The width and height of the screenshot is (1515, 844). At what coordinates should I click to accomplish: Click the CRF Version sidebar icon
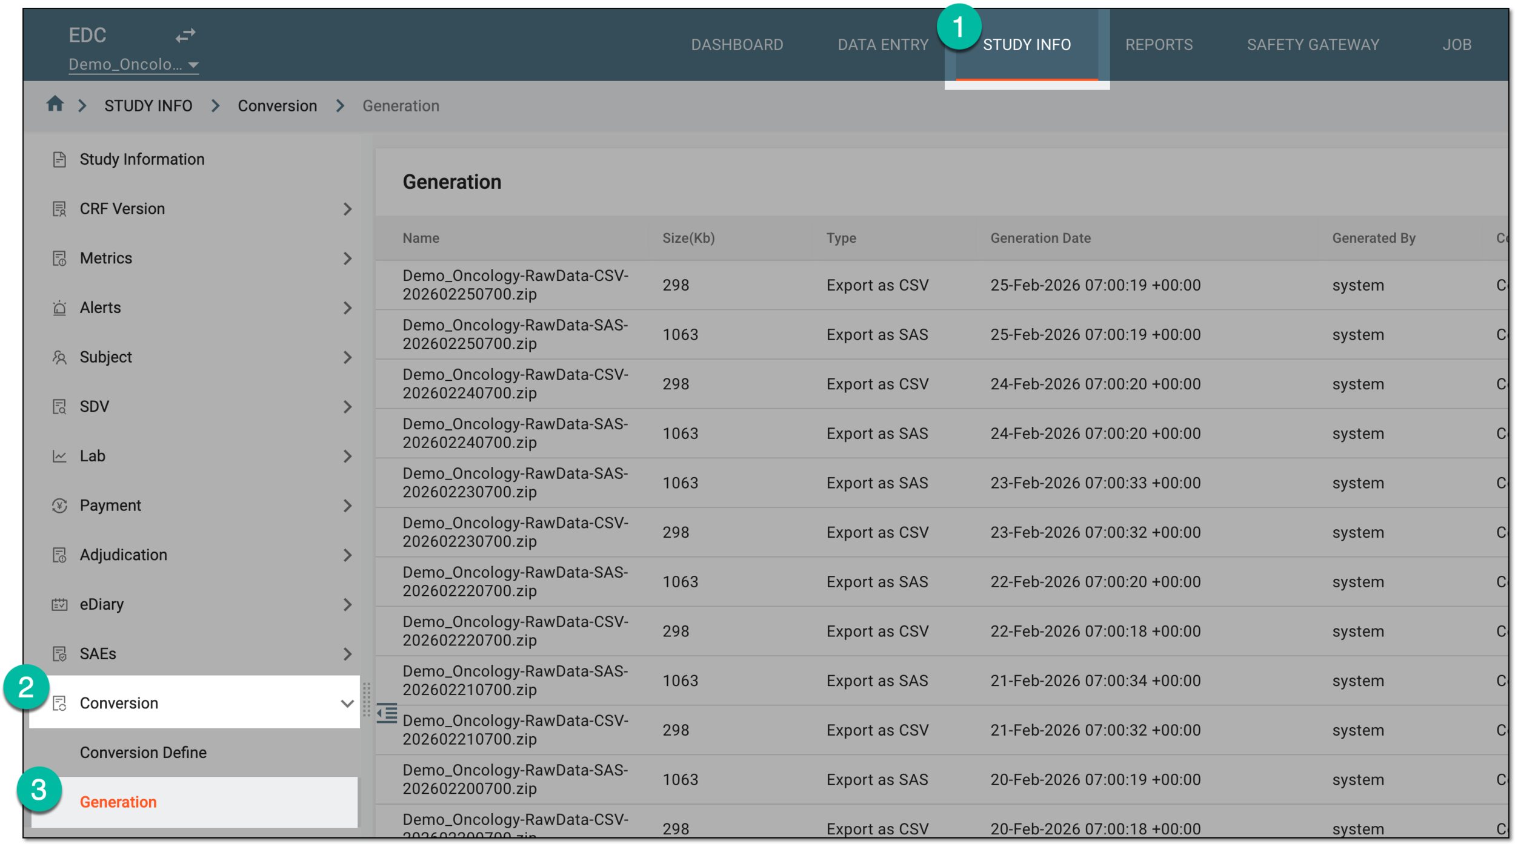(59, 209)
